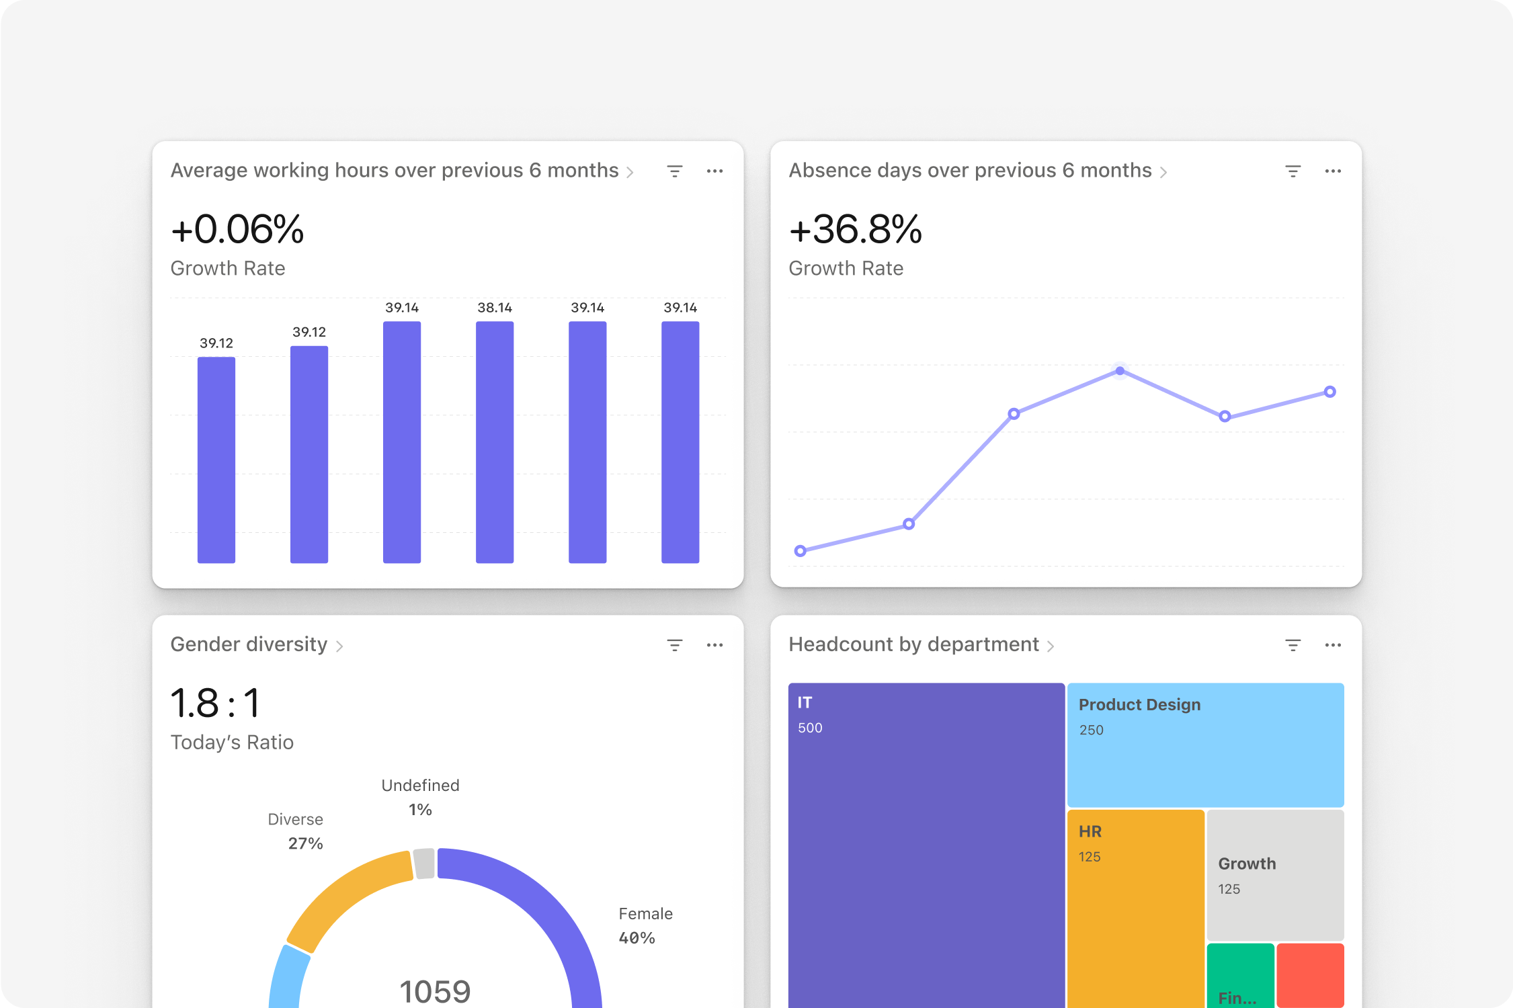Open the overflow menu on Absence days panel
Viewport: 1513px width, 1008px height.
click(1333, 171)
